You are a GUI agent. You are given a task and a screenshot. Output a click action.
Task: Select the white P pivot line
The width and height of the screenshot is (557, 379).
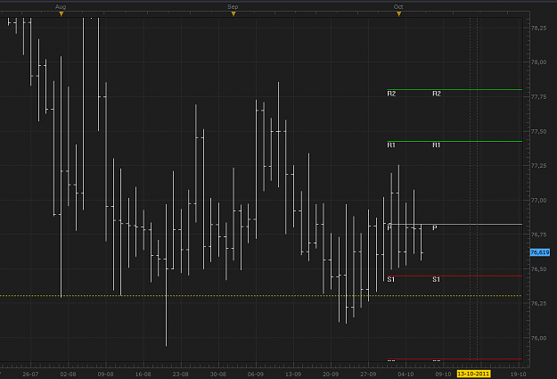point(455,225)
